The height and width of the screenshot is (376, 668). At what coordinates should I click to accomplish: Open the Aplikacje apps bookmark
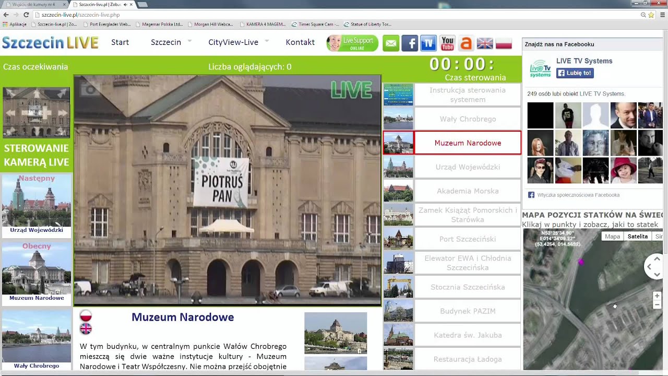tap(15, 24)
